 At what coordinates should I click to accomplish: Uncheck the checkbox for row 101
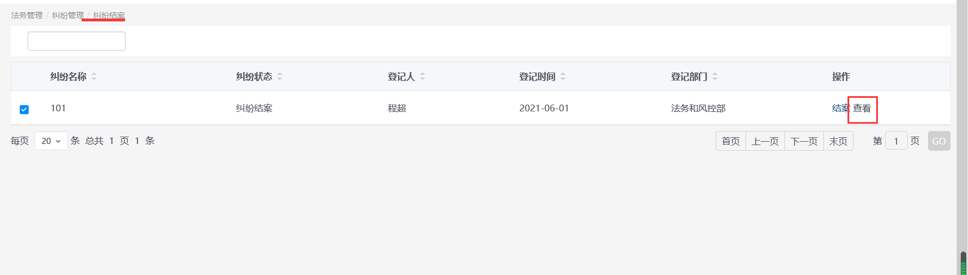click(24, 109)
